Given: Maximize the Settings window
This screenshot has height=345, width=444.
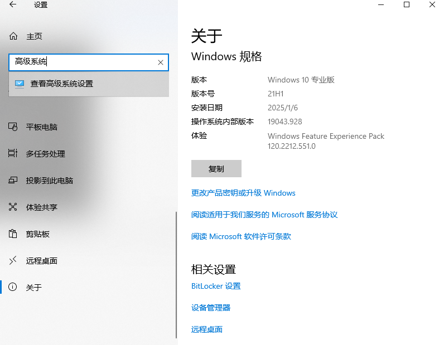Looking at the screenshot, I should [407, 4].
